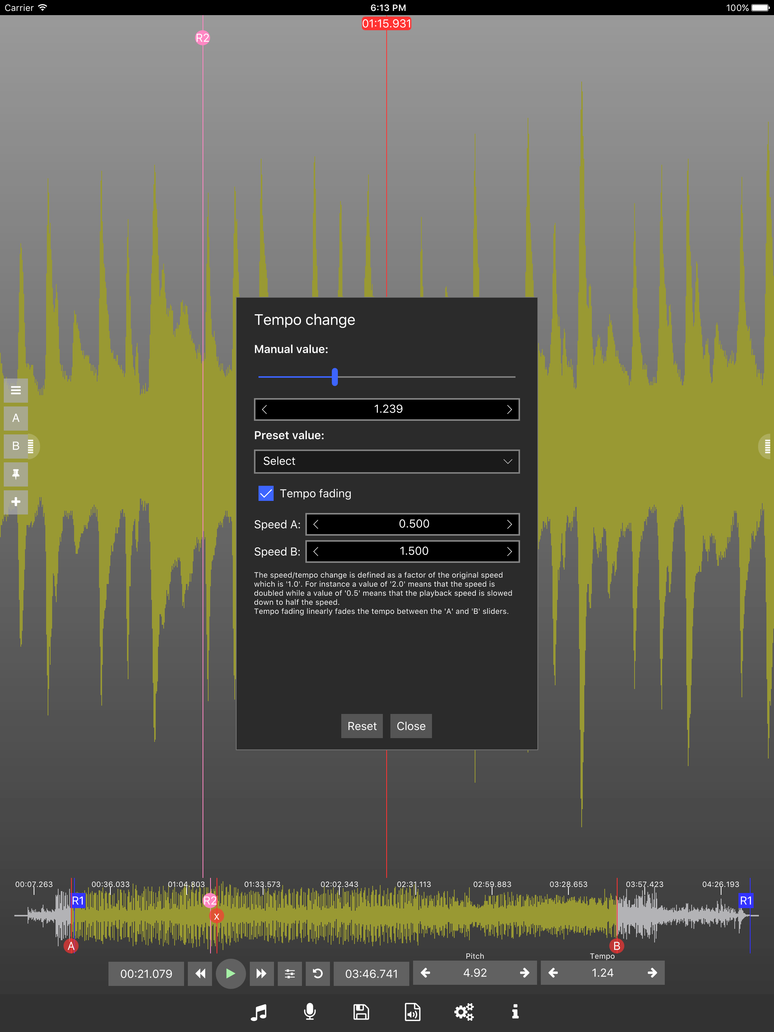Viewport: 774px width, 1032px height.
Task: Increase Speed B with right chevron
Action: [509, 552]
